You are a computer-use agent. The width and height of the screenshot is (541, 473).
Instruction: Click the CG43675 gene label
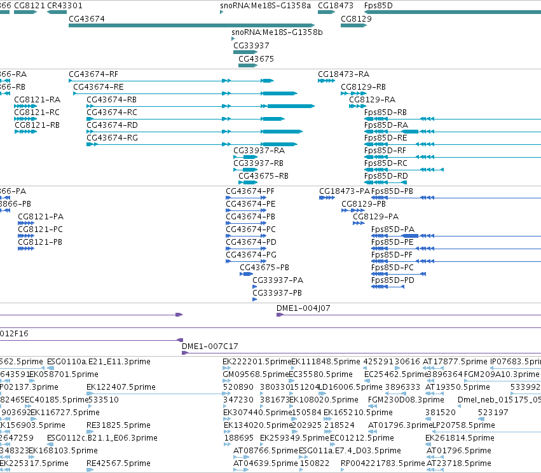tap(256, 59)
